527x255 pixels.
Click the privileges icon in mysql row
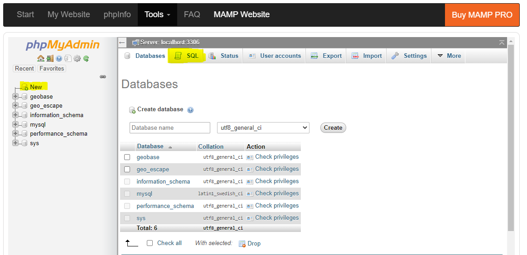[250, 194]
